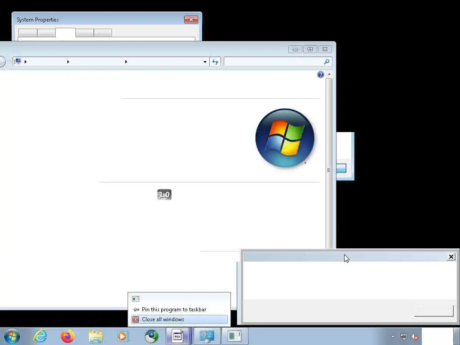Click the vertical scrollbar thumb grip
460x345 pixels.
click(329, 170)
